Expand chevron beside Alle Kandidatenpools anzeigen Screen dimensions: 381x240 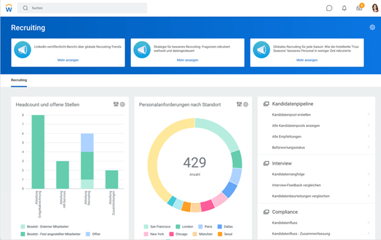[368, 125]
